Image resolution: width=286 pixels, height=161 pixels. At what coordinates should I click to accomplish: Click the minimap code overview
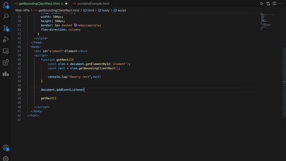pyautogui.click(x=267, y=21)
